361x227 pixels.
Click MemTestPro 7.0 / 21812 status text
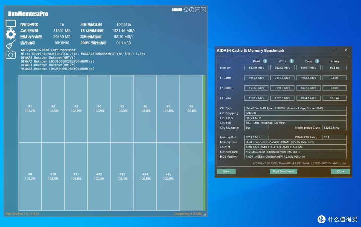(x=22, y=214)
